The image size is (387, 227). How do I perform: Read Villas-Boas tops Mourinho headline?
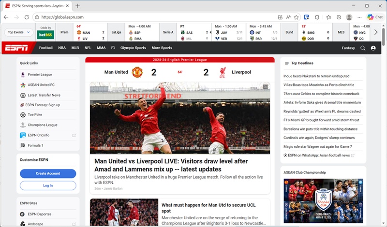click(319, 85)
